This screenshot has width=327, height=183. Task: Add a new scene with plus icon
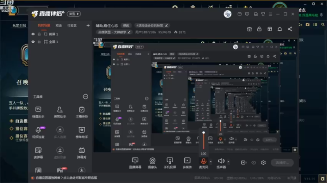(88, 25)
